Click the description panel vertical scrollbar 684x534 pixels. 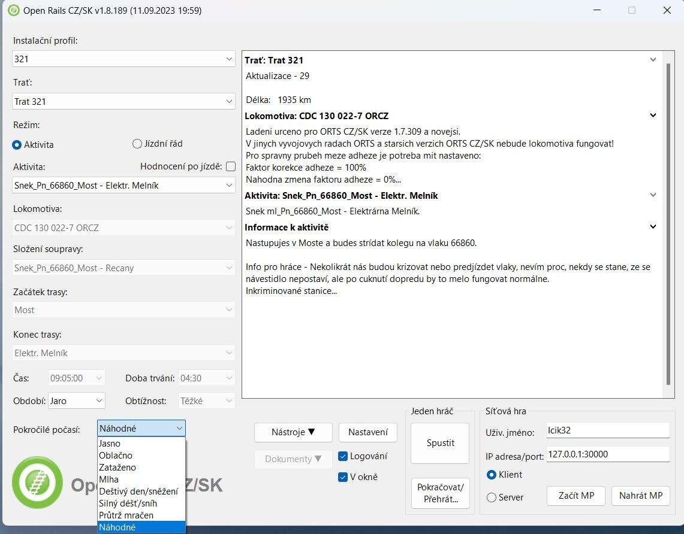[x=668, y=222]
